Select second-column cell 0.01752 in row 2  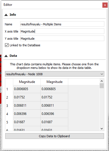tap(54, 97)
